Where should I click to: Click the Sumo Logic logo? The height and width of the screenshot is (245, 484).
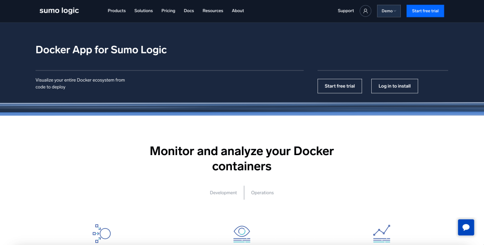click(59, 11)
